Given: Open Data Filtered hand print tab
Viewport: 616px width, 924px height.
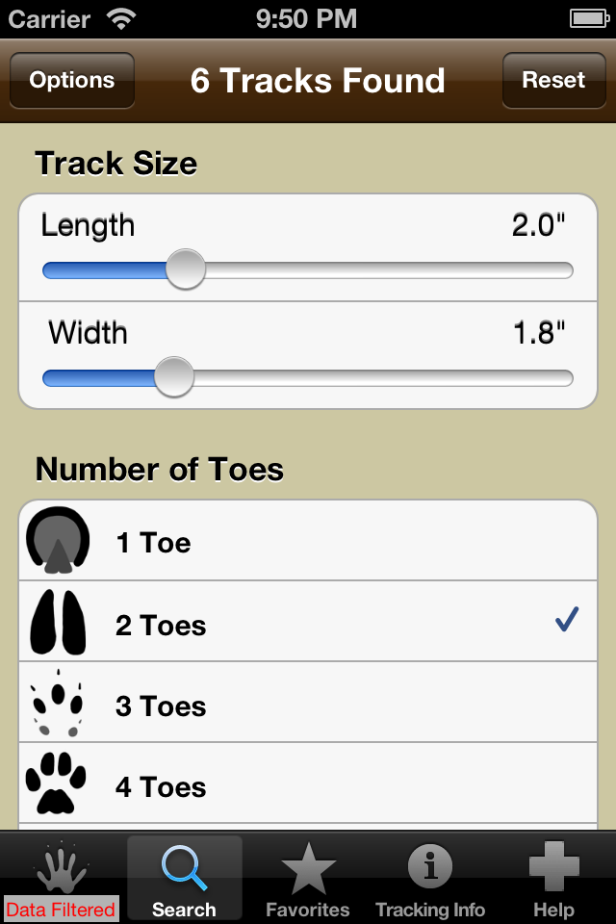Looking at the screenshot, I should tap(62, 878).
